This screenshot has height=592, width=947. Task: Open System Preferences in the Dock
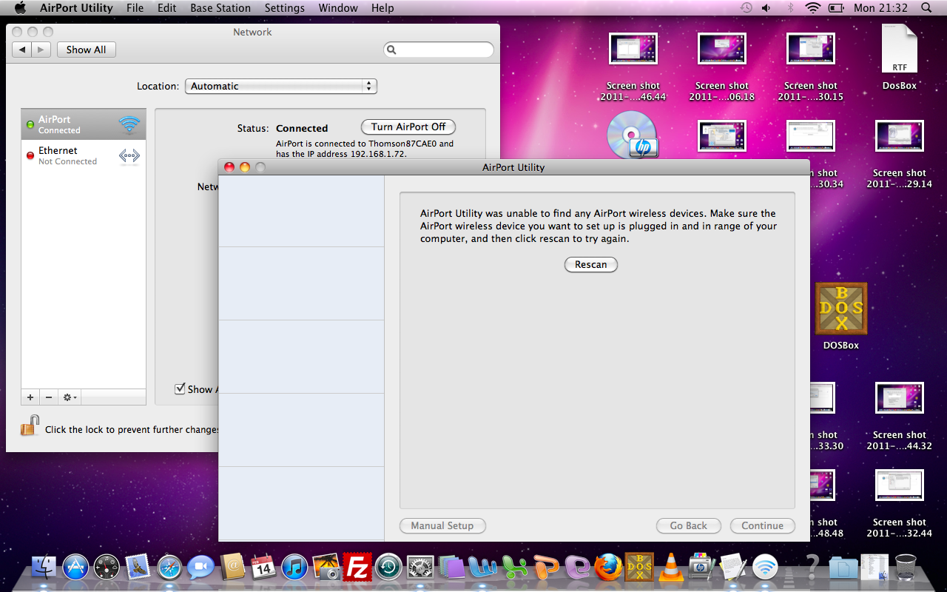pyautogui.click(x=420, y=568)
